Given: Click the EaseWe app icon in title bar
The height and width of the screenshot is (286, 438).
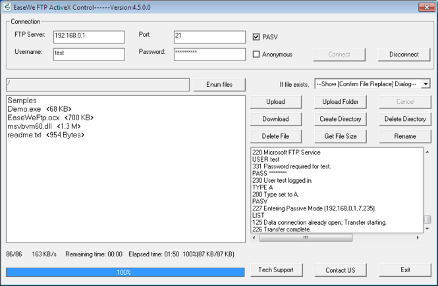Looking at the screenshot, I should tap(7, 7).
